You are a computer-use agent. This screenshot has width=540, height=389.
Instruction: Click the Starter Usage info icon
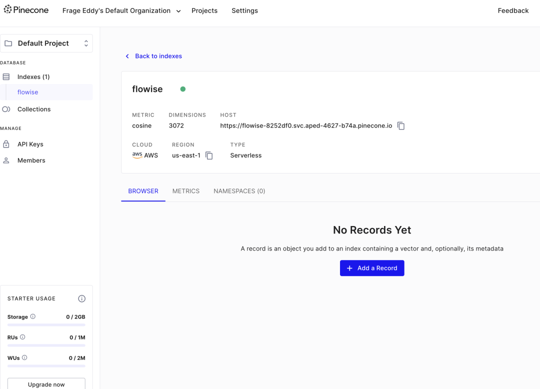click(81, 298)
